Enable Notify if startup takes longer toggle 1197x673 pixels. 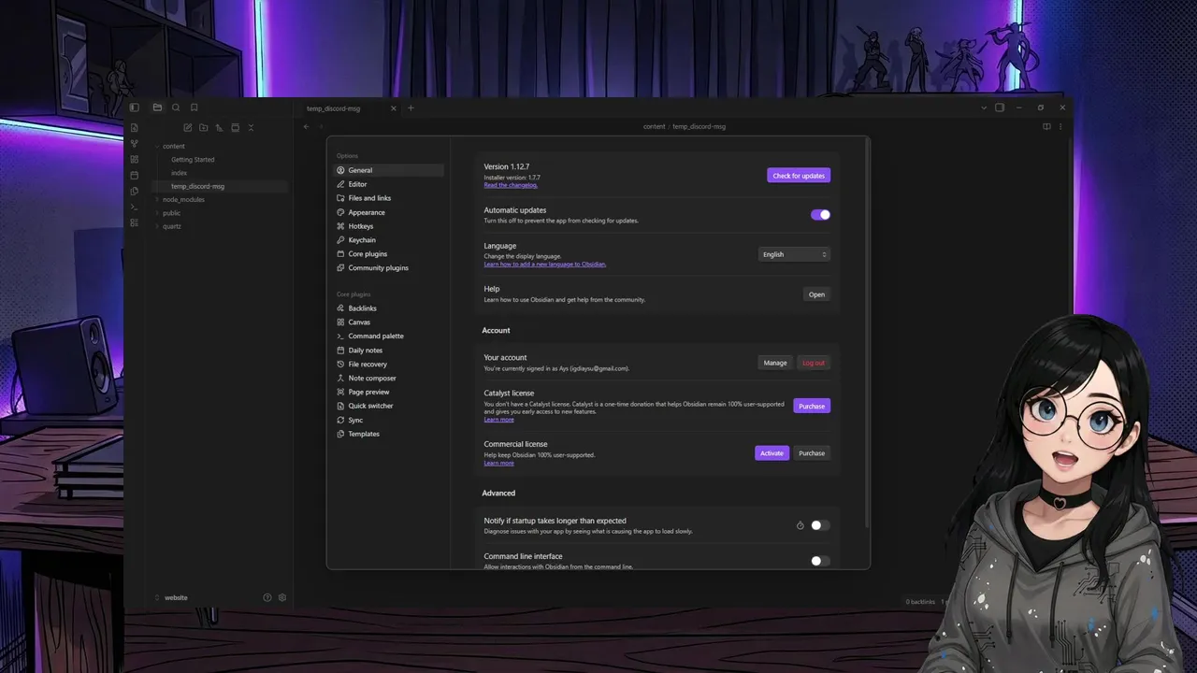[820, 525]
